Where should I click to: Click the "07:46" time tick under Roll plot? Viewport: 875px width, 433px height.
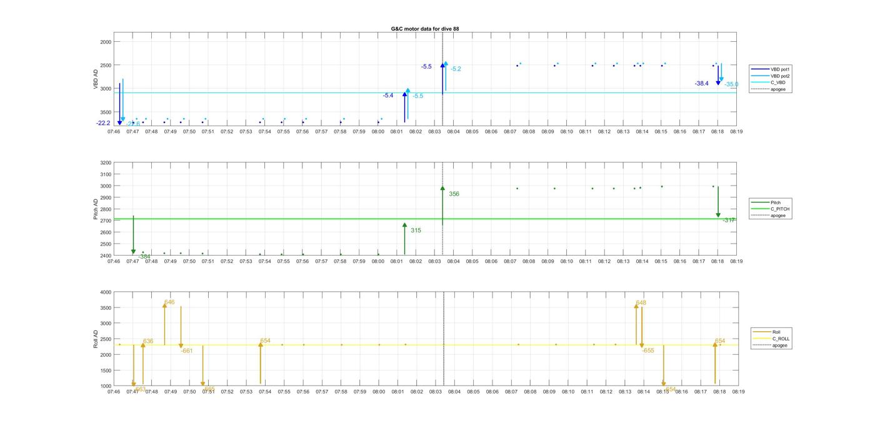click(114, 392)
